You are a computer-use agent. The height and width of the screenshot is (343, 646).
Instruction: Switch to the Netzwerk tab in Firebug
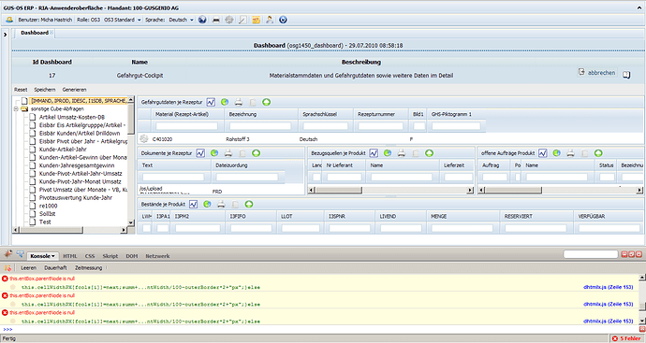click(x=157, y=256)
